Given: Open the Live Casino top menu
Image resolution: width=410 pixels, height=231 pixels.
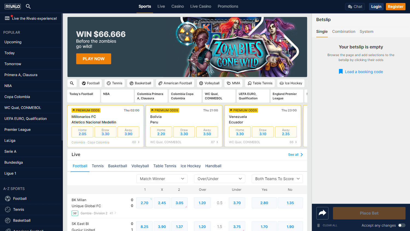Looking at the screenshot, I should coord(201,6).
